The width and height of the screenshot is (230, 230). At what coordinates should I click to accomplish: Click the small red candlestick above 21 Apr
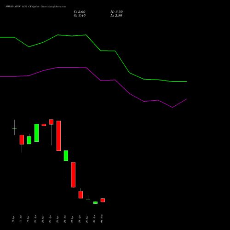point(44,125)
